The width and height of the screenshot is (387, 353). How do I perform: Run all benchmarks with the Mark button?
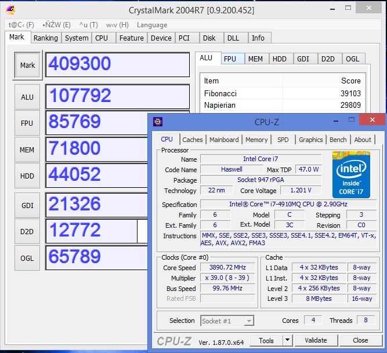point(27,65)
